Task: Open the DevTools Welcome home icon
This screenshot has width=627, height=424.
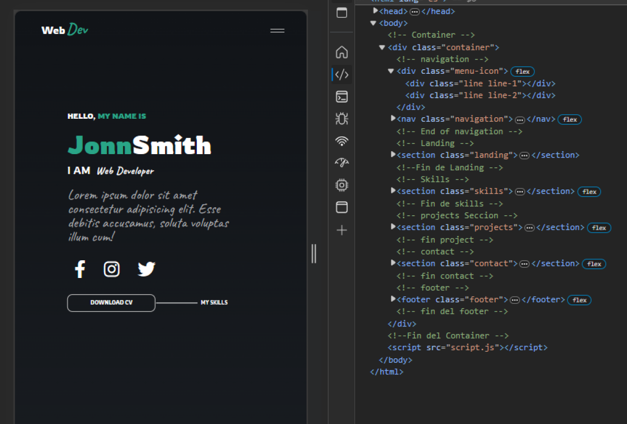Action: coord(342,52)
